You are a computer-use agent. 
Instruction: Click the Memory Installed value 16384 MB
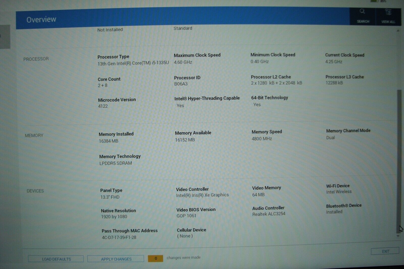click(x=108, y=141)
